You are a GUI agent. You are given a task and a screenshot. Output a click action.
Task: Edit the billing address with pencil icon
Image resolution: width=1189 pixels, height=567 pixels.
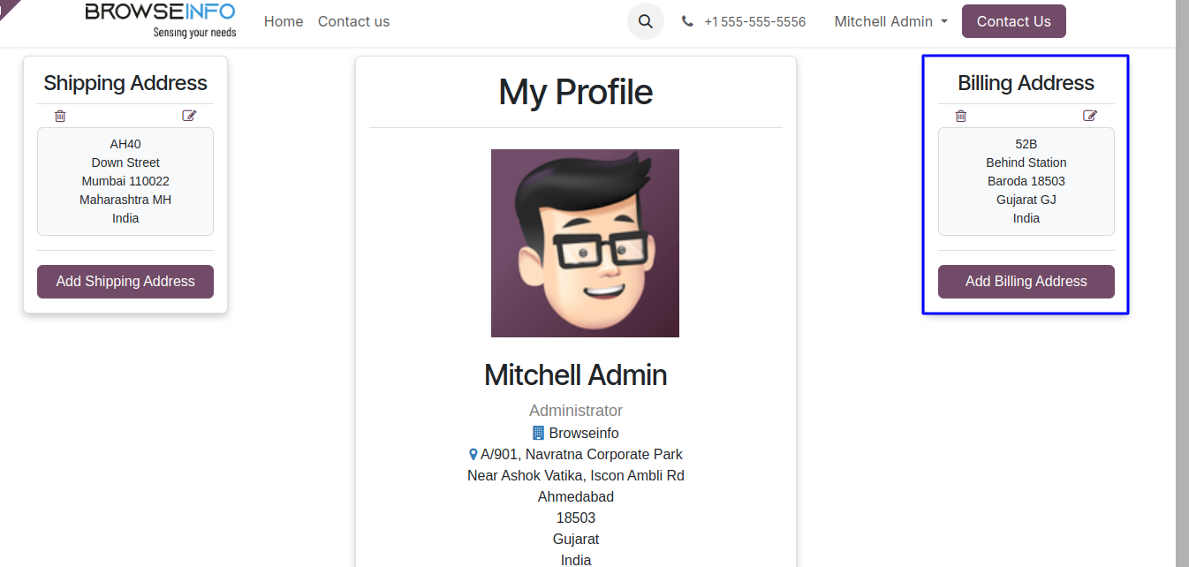pos(1090,116)
